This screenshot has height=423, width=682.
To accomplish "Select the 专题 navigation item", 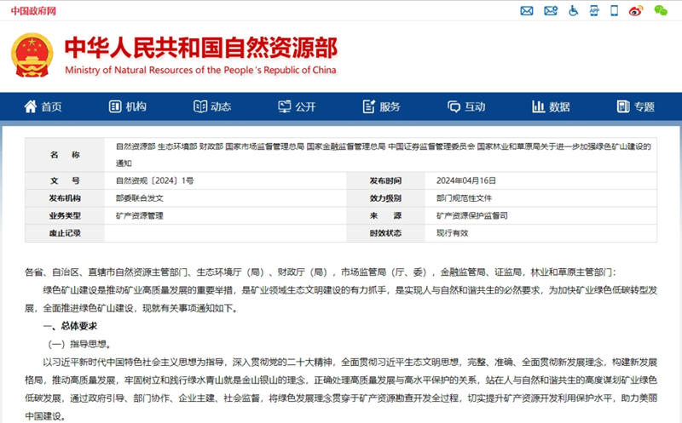I will click(x=636, y=106).
